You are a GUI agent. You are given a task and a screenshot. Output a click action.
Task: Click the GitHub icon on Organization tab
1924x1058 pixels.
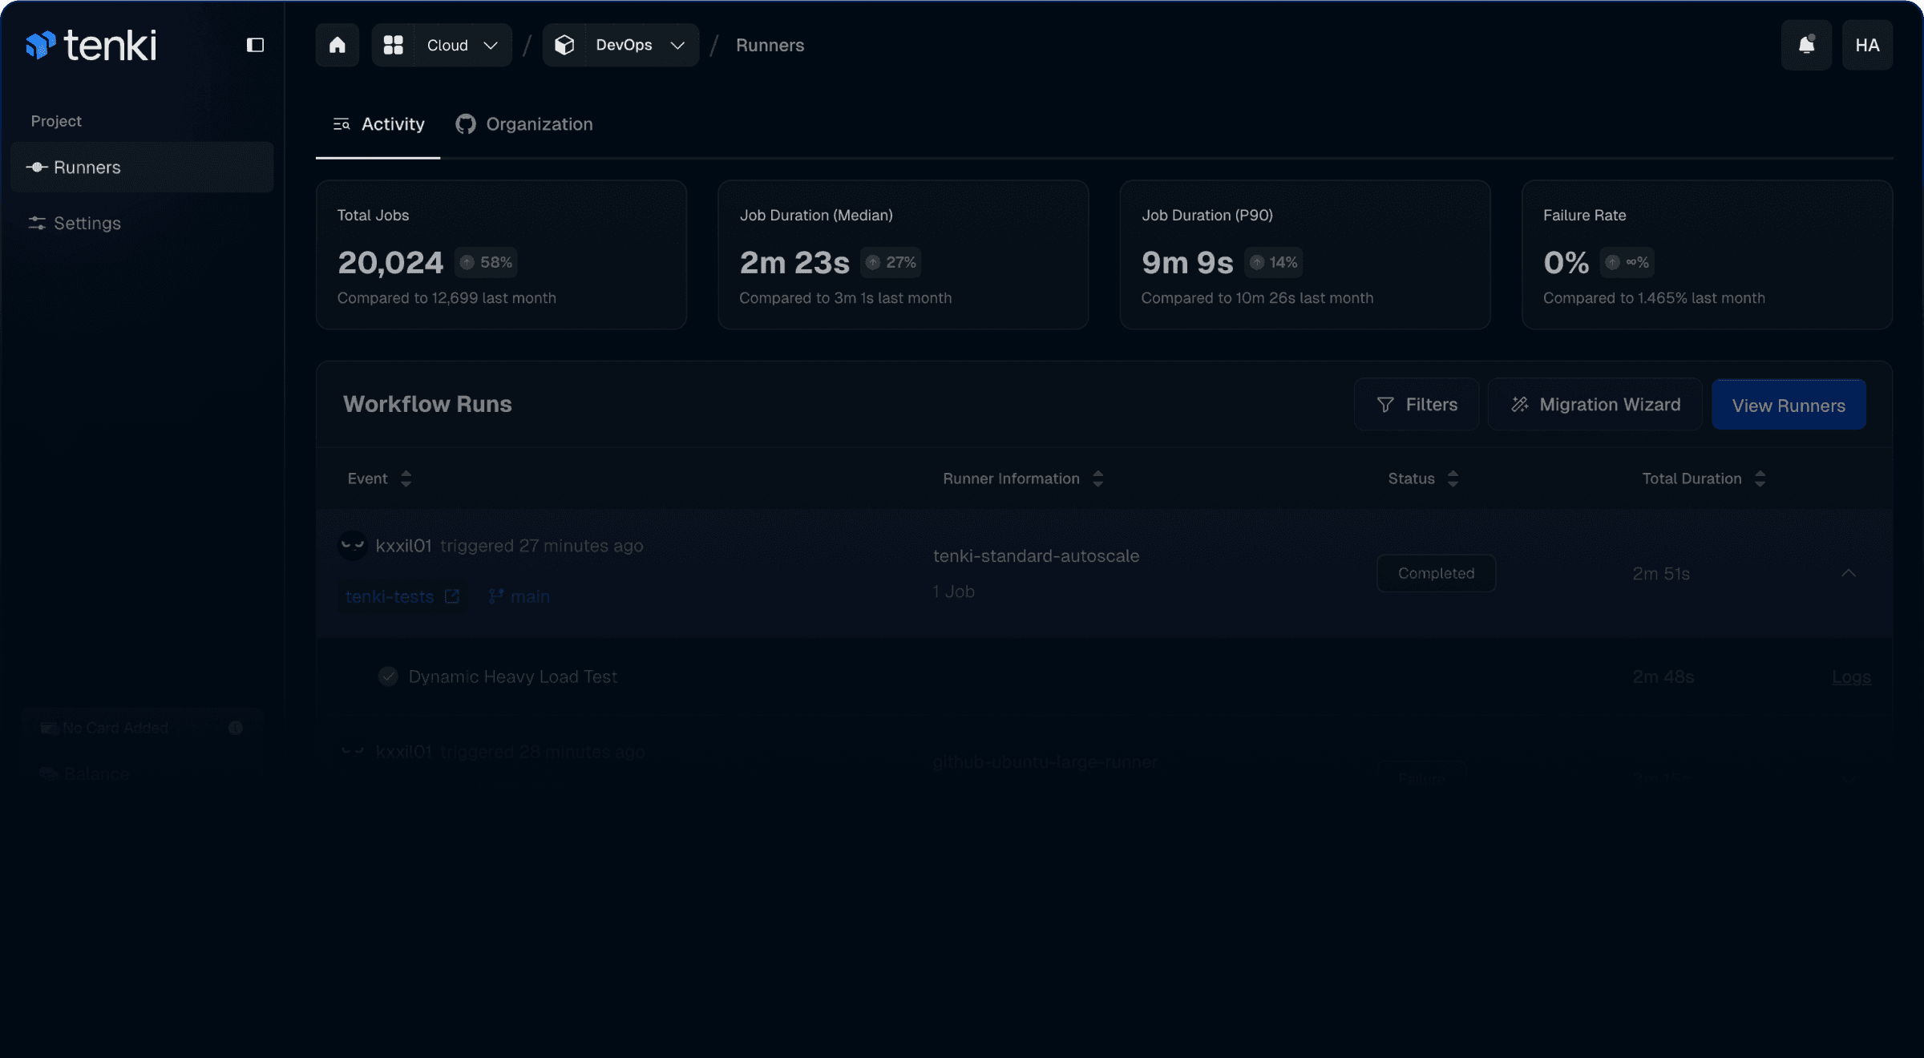coord(466,124)
